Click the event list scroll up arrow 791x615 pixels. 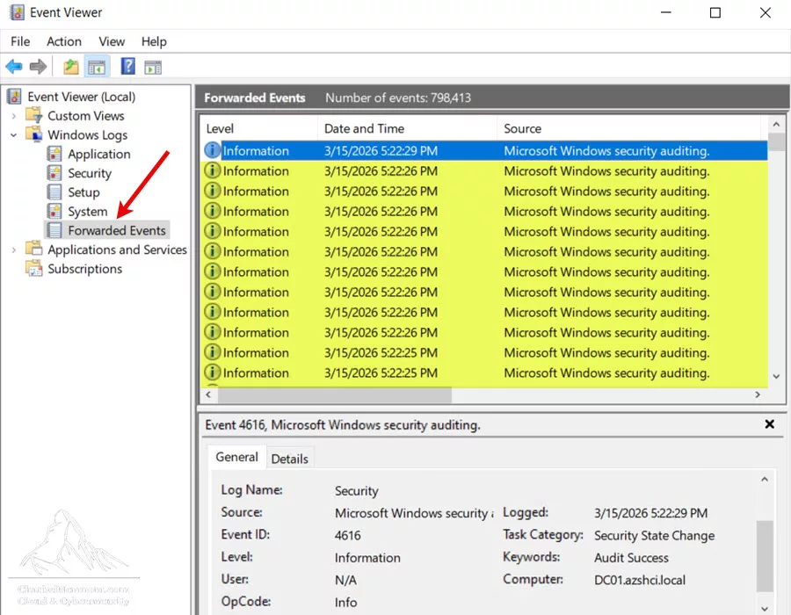pyautogui.click(x=776, y=124)
